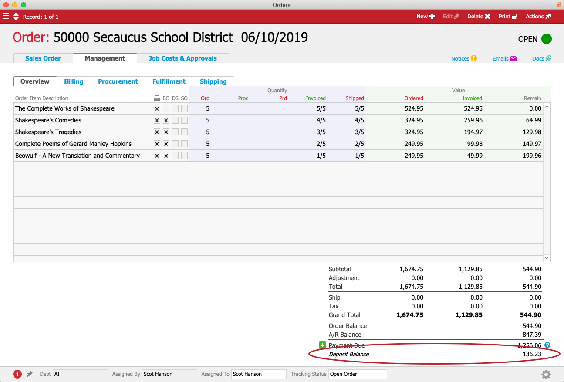Toggle DS checkbox for Shakespeare's Tragedies
The width and height of the screenshot is (564, 382).
click(x=175, y=132)
